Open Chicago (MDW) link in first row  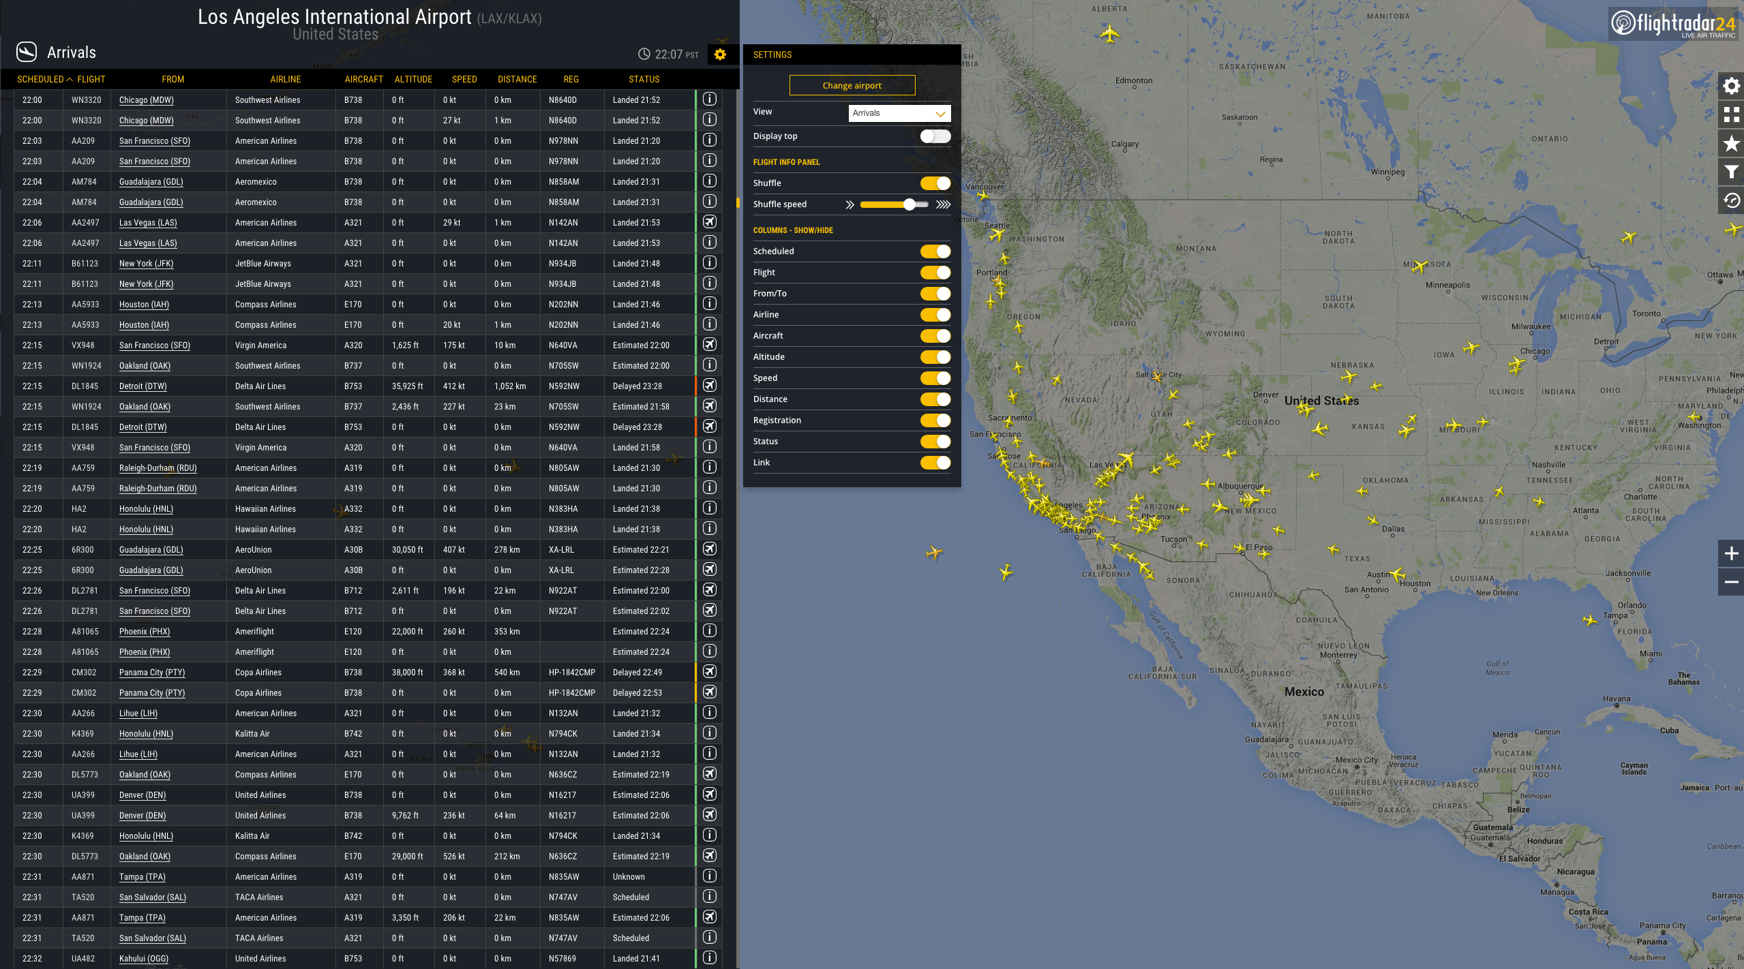coord(146,100)
